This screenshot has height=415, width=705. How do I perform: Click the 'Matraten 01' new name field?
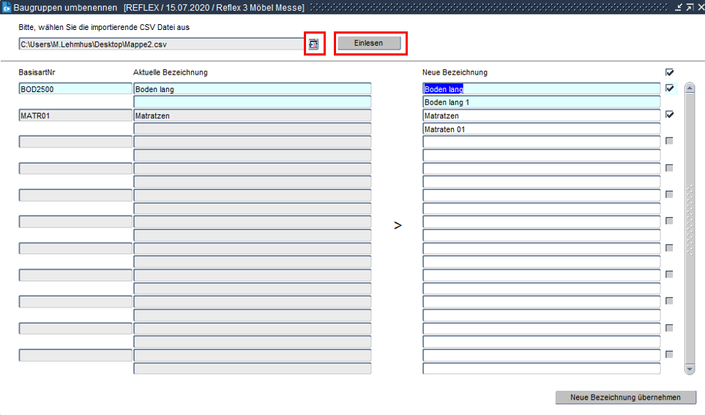click(x=541, y=129)
